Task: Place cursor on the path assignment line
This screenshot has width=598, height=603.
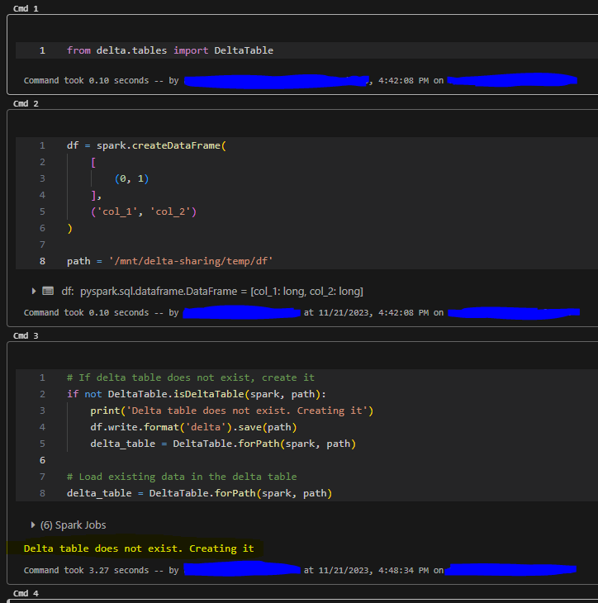Action: [169, 261]
